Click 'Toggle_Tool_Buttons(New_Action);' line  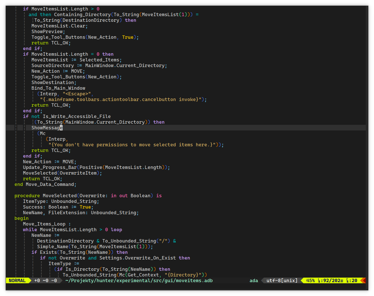77,77
